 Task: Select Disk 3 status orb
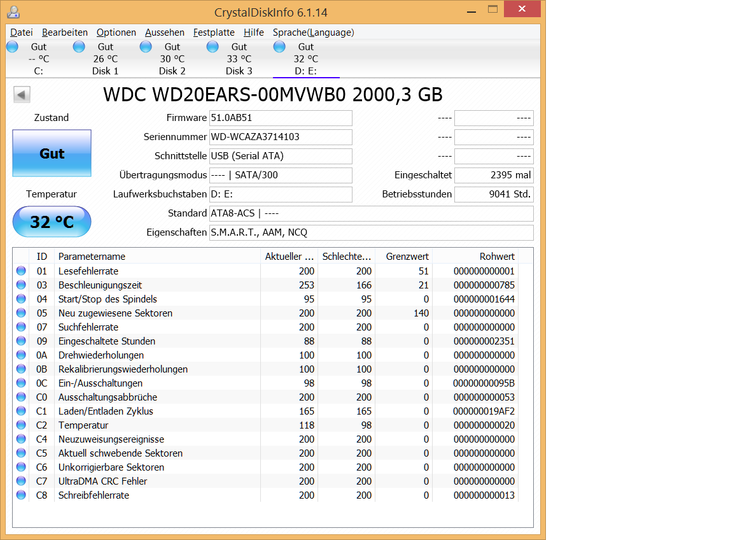[213, 46]
